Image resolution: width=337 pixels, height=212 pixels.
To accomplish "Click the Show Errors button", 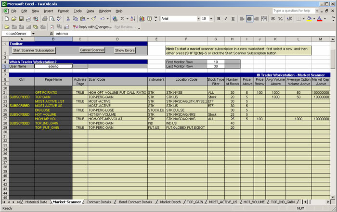I will pyautogui.click(x=125, y=50).
